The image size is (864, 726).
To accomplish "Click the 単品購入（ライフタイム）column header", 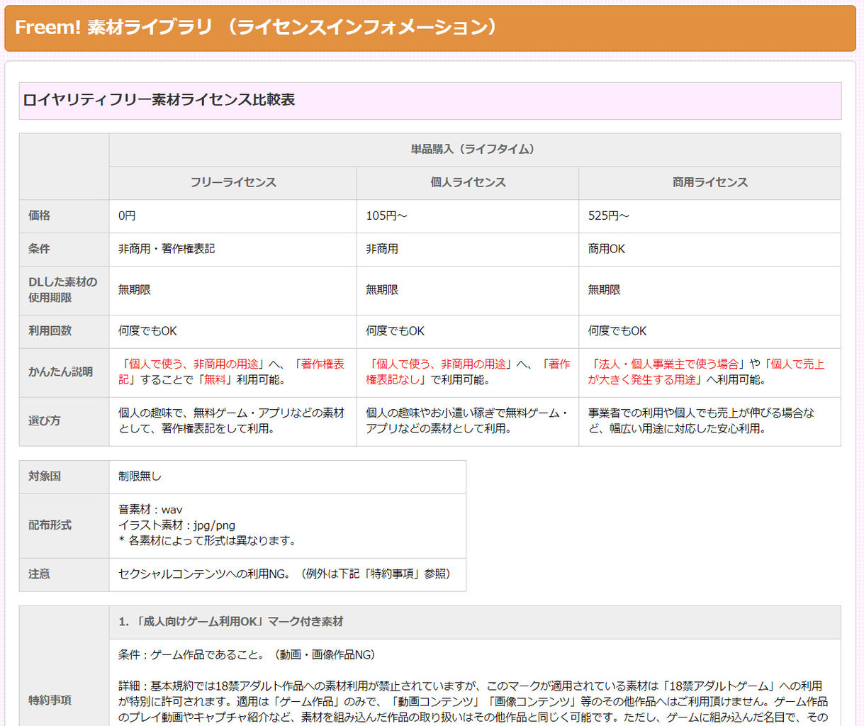I will [x=475, y=150].
